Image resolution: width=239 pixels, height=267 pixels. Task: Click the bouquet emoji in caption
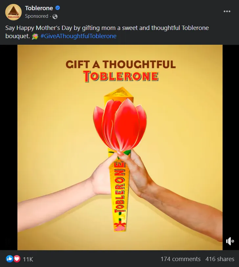point(35,36)
